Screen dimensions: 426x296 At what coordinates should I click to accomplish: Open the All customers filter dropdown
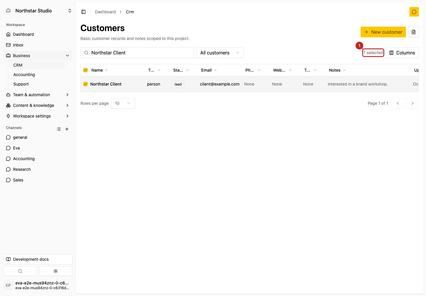point(220,53)
